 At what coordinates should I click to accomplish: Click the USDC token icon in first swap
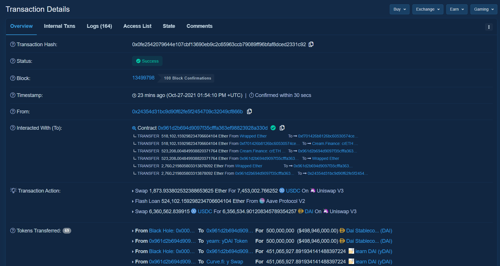click(282, 191)
